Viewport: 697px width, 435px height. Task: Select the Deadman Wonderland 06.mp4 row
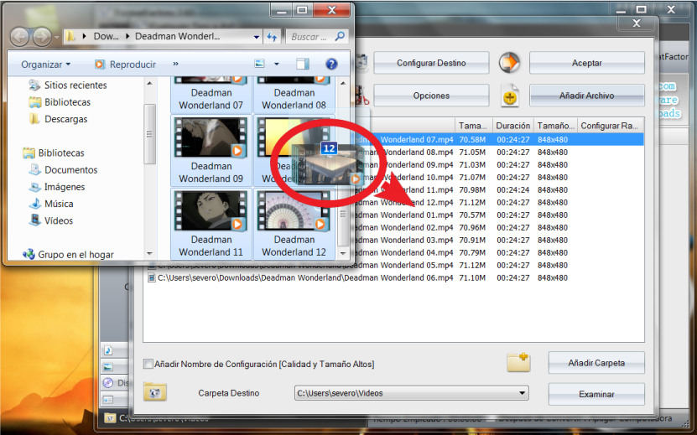tap(394, 277)
